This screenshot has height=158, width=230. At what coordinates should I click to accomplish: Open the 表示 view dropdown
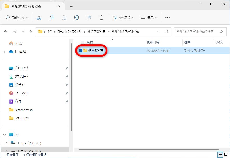tap(149, 17)
